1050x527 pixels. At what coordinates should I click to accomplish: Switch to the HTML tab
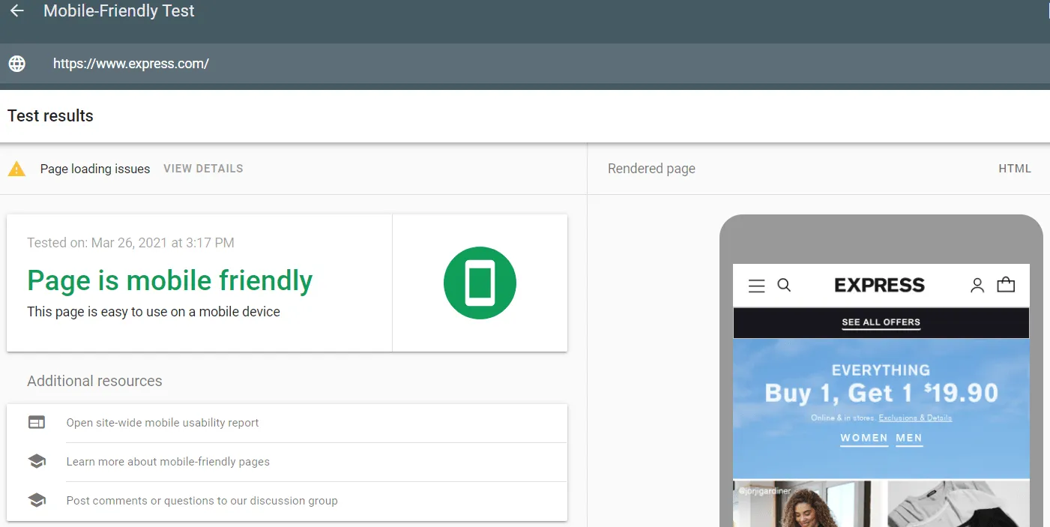click(x=1014, y=169)
